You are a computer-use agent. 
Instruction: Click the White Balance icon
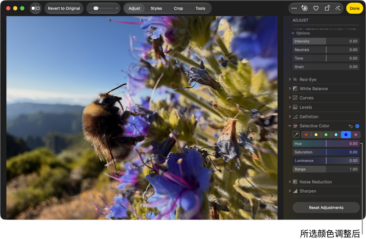point(295,89)
